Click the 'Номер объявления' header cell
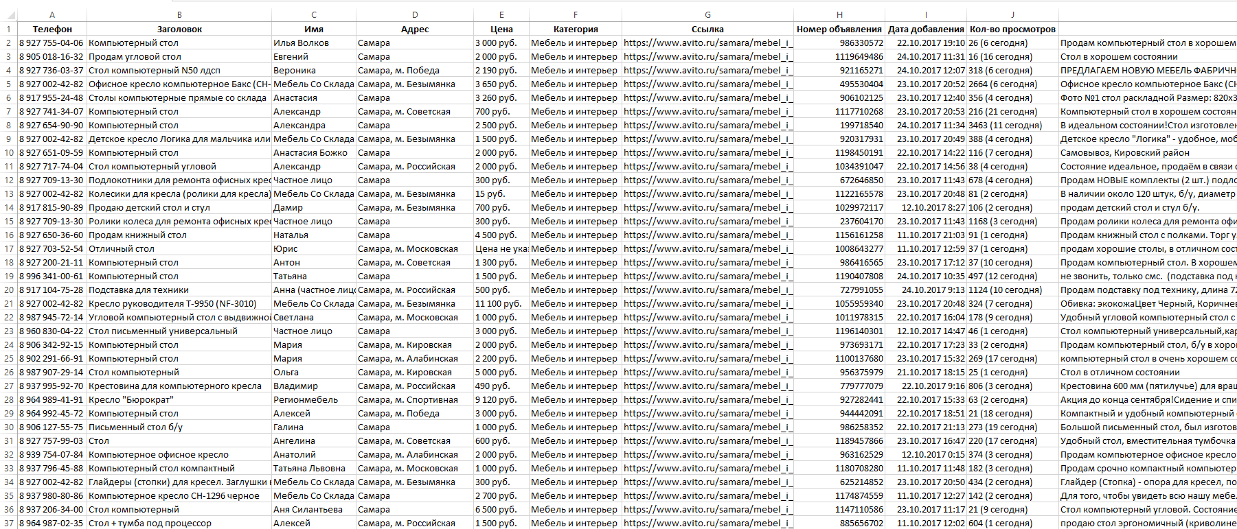1237x529 pixels. coord(839,29)
